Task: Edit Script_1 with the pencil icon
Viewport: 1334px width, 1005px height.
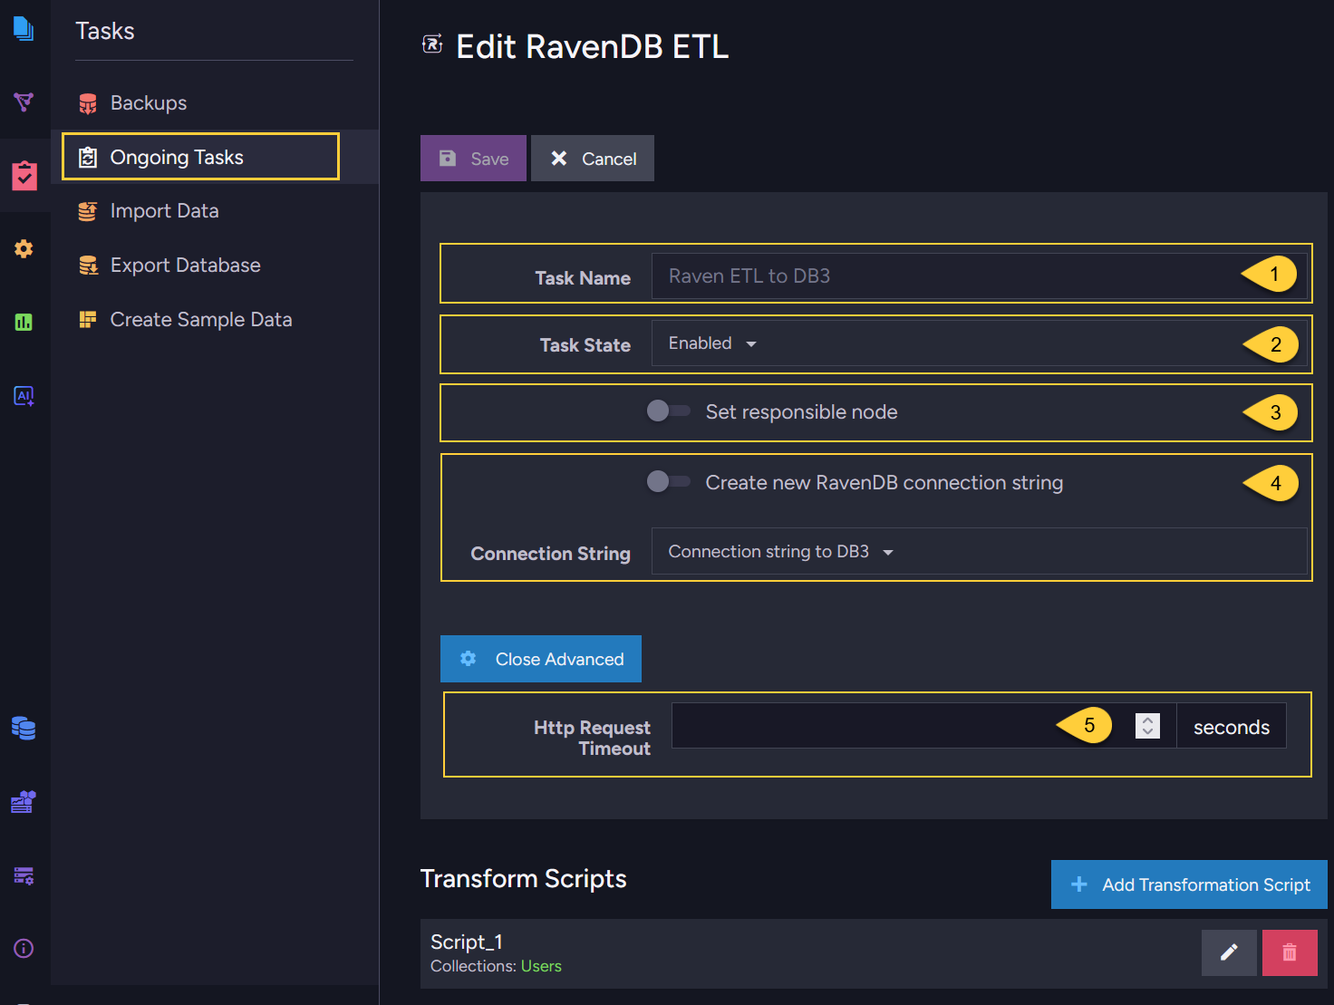Action: (1229, 952)
